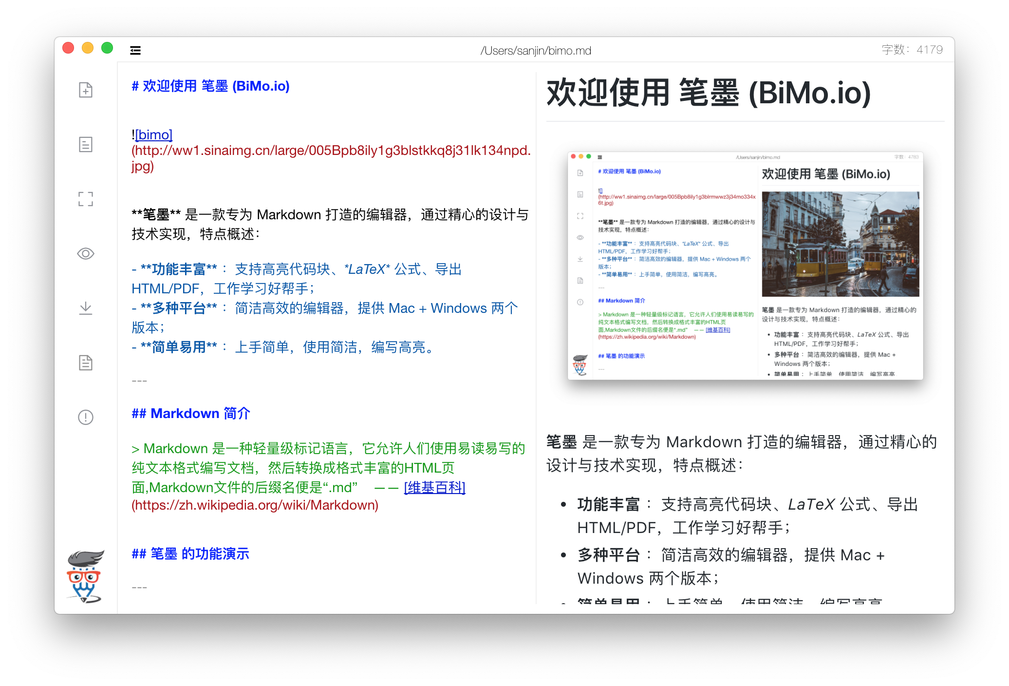Open the 维基百科 link in editor
This screenshot has width=1009, height=686.
click(x=434, y=487)
